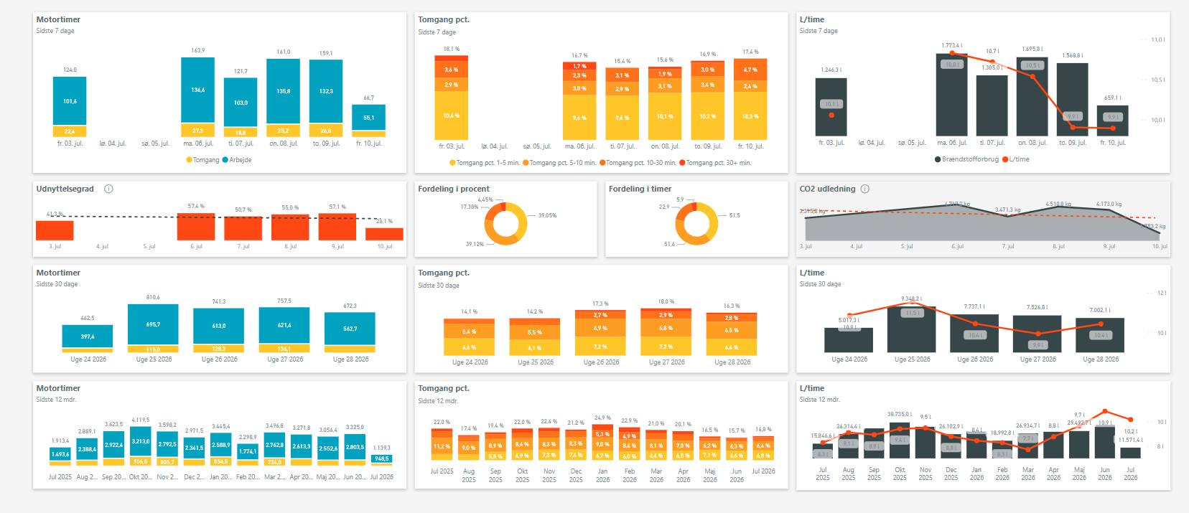
Task: Select dark 1.773,4 l fuel bar
Action: click(x=951, y=95)
